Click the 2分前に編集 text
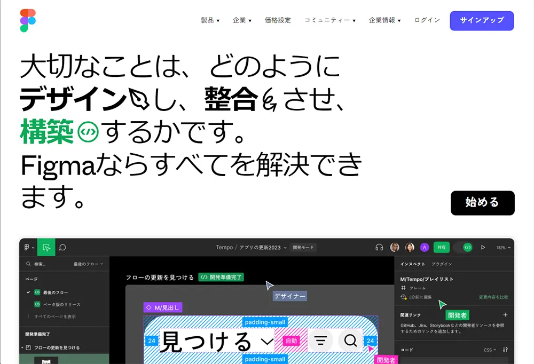The image size is (534, 364). point(420,297)
